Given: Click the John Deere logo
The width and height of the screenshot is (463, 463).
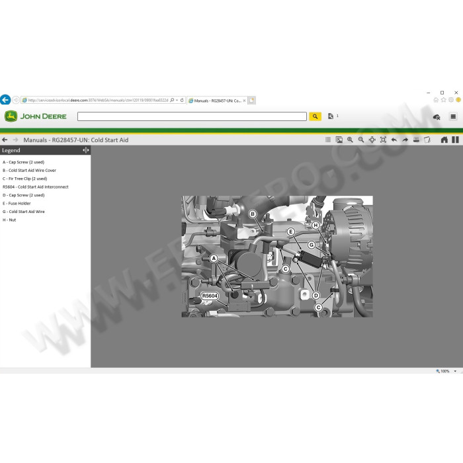Looking at the screenshot, I should [36, 116].
